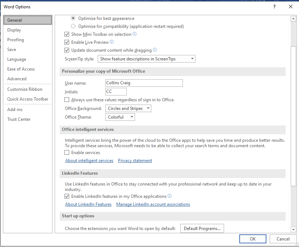Open the Default Programs button
The height and width of the screenshot is (247, 299).
(202, 228)
